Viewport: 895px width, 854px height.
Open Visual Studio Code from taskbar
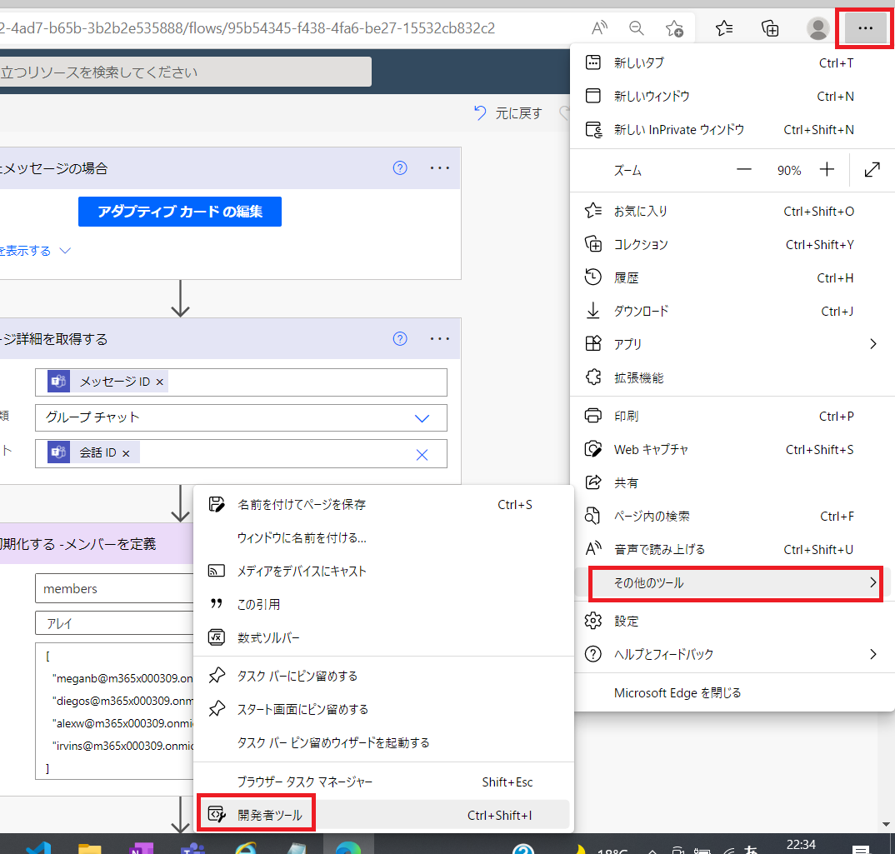point(38,848)
